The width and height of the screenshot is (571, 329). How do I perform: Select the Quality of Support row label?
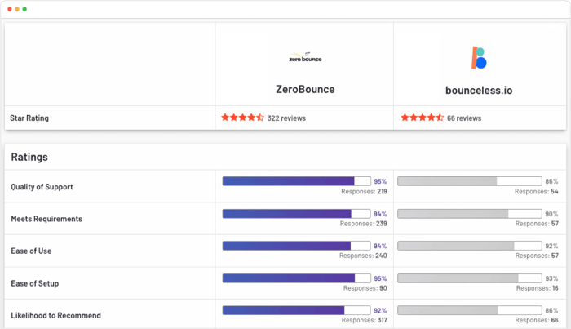pyautogui.click(x=42, y=187)
